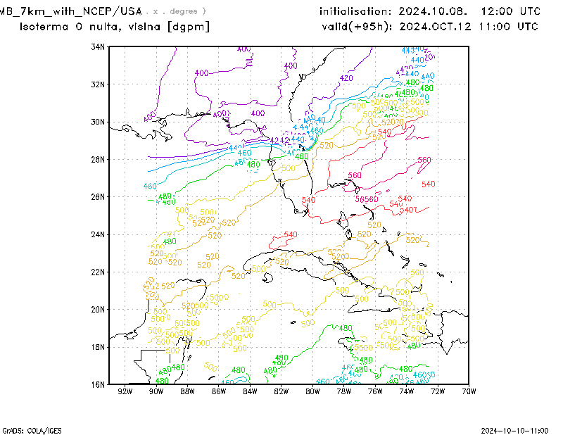The height and width of the screenshot is (435, 563).
Task: Click the '74W' longitude axis label
Action: tap(407, 391)
